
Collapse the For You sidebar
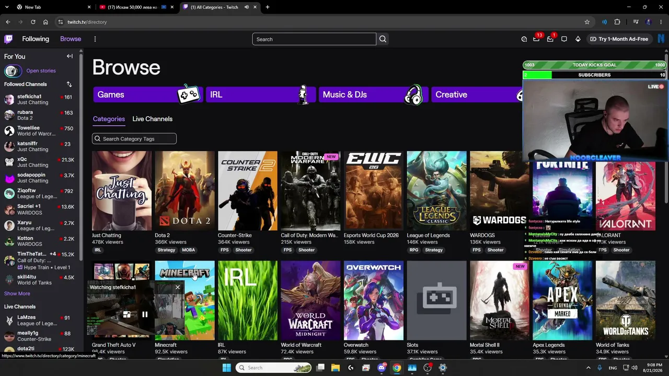70,56
